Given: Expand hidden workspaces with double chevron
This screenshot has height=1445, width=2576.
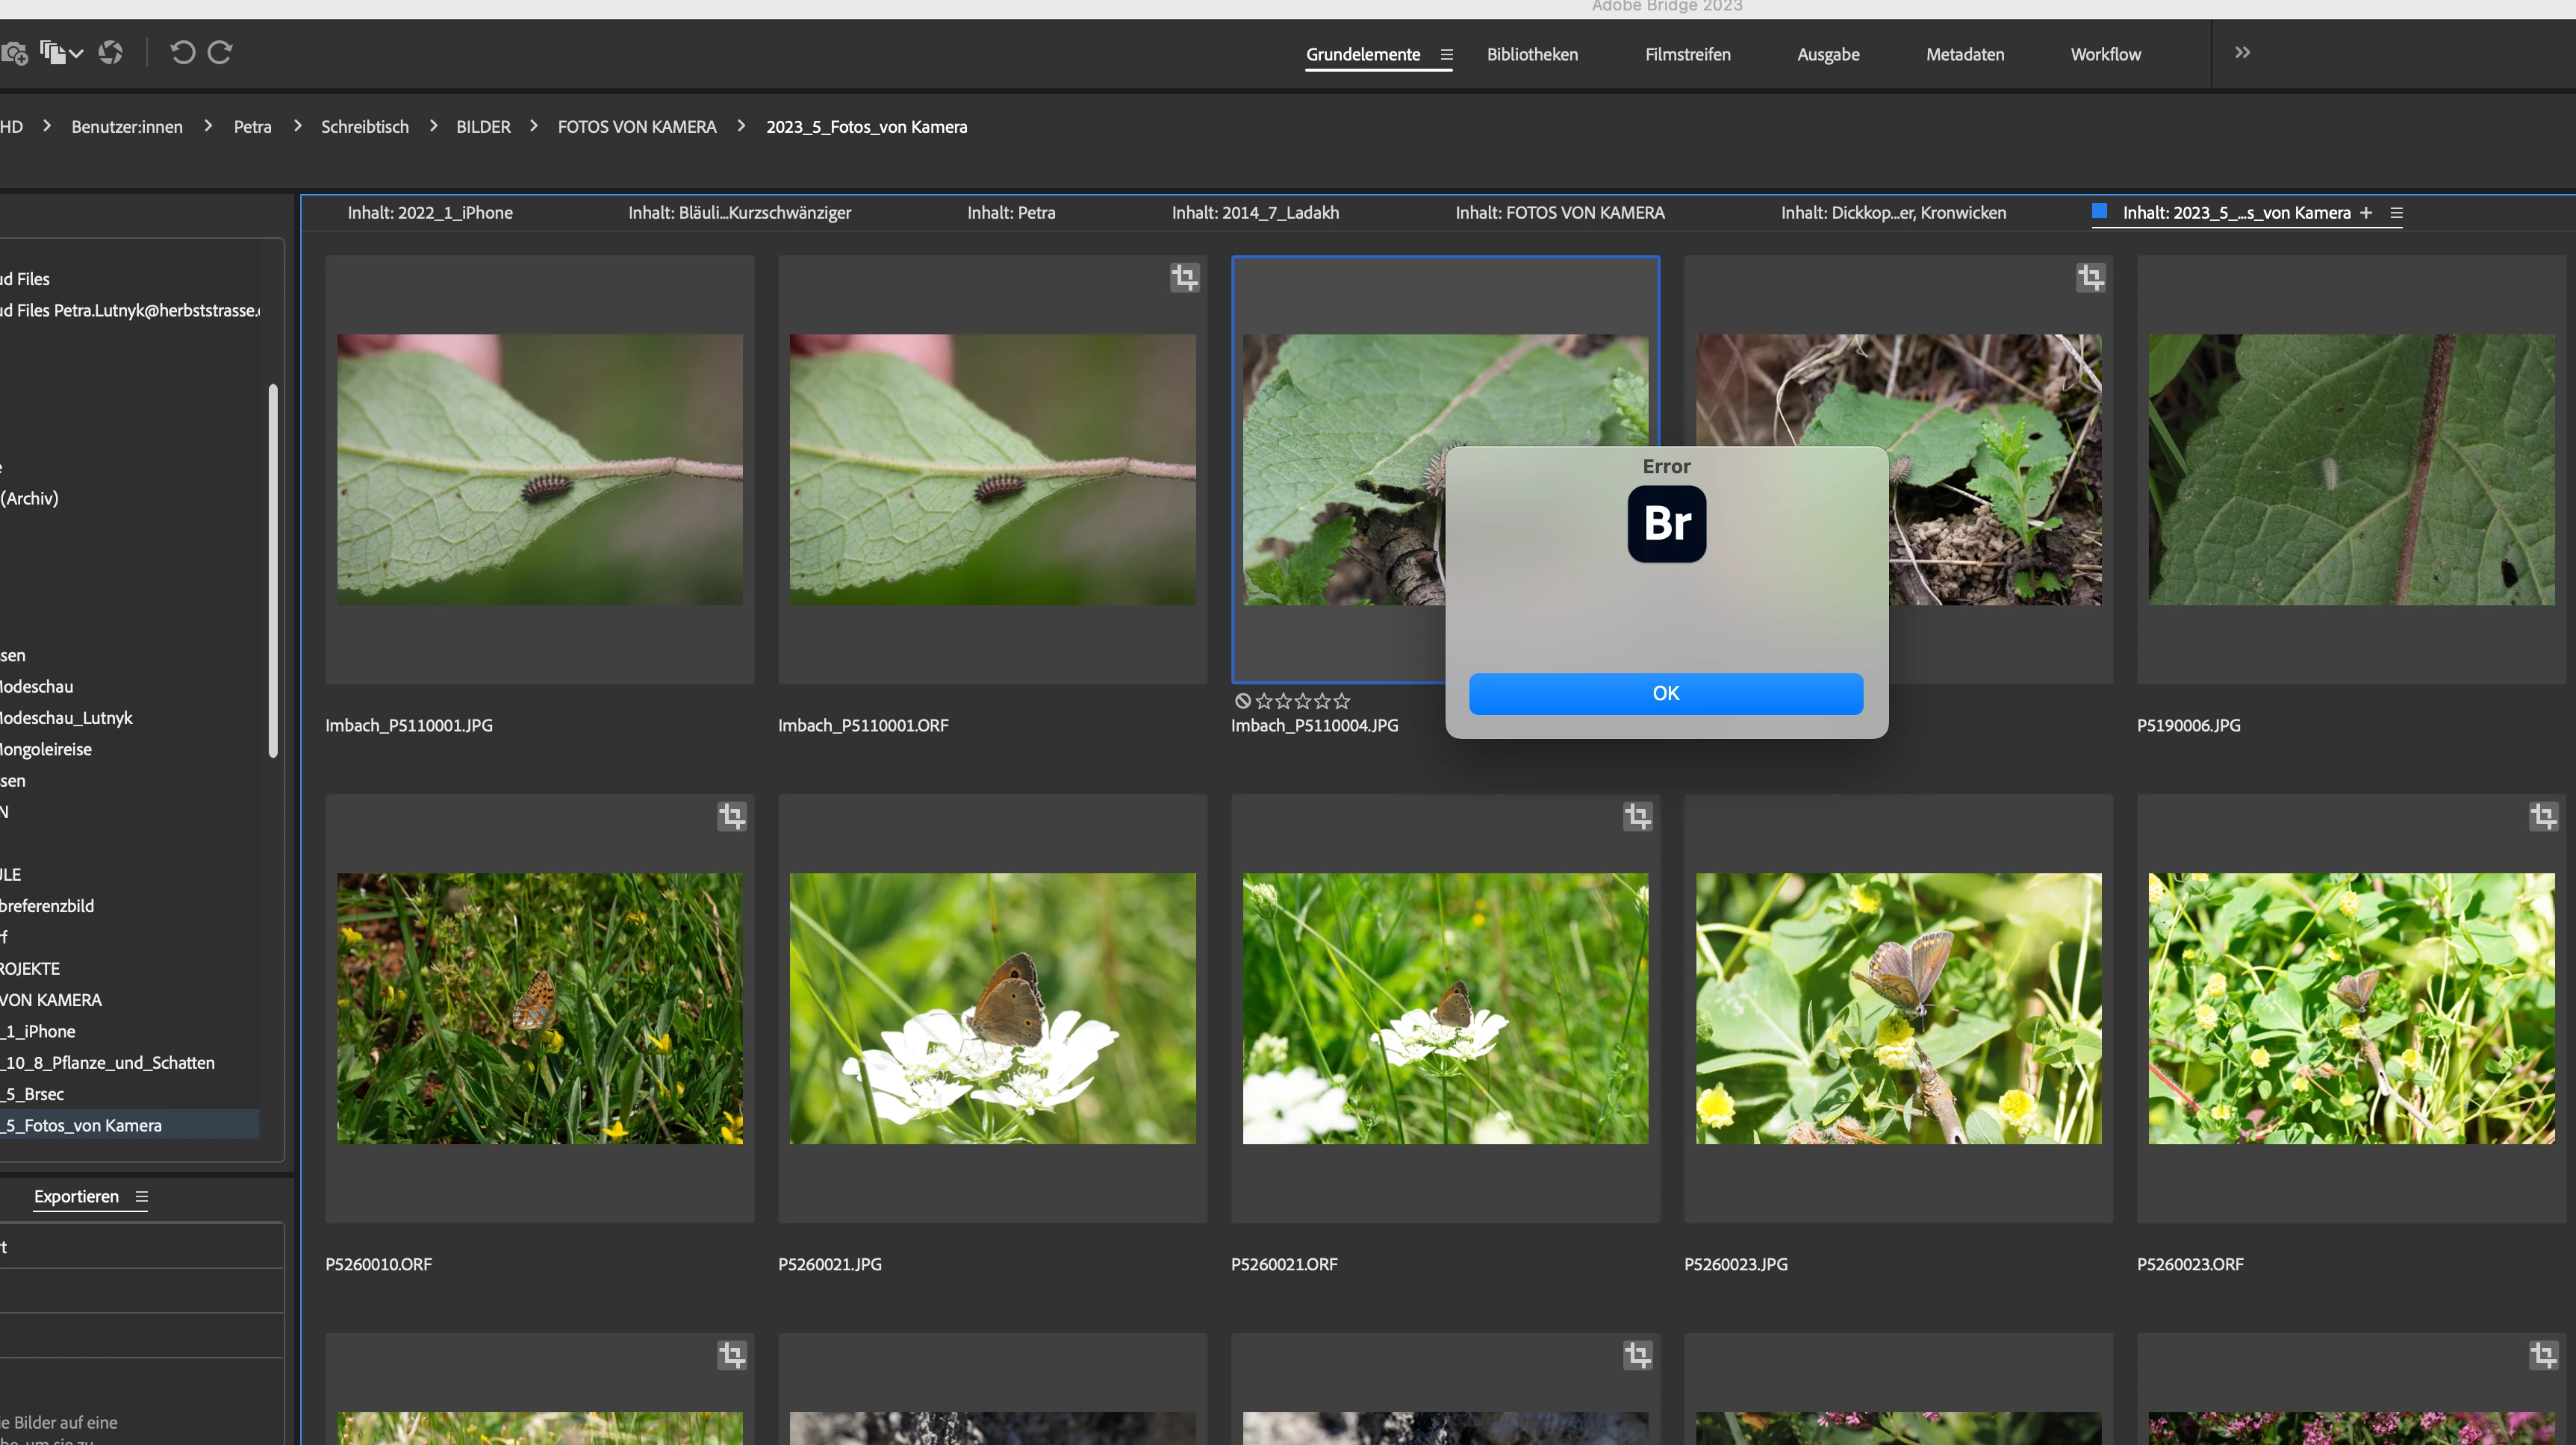Looking at the screenshot, I should [2242, 53].
